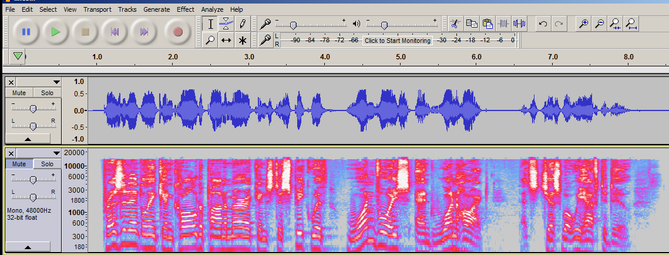Mute the upper waveform track
The height and width of the screenshot is (255, 669).
point(19,93)
